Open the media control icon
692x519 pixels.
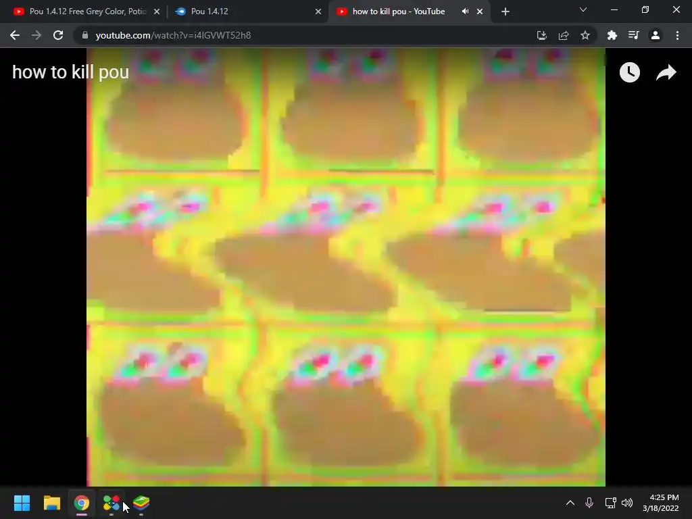click(x=634, y=35)
